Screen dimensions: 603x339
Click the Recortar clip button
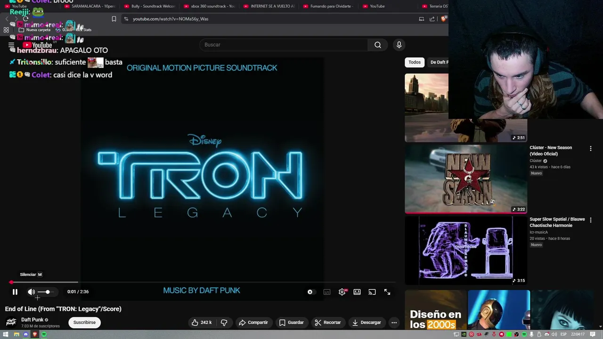(328, 323)
